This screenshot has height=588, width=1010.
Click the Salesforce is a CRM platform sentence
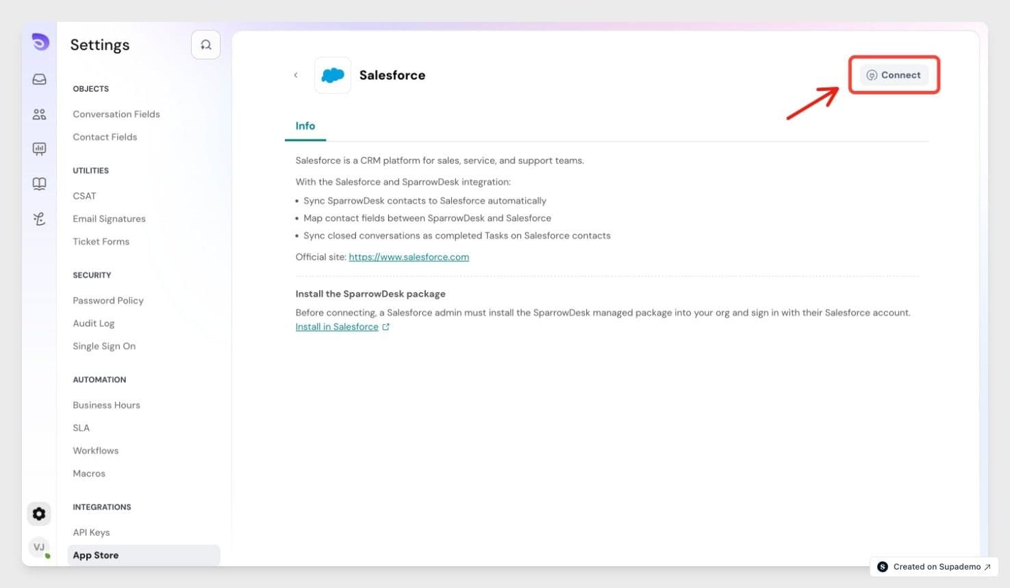coord(440,161)
